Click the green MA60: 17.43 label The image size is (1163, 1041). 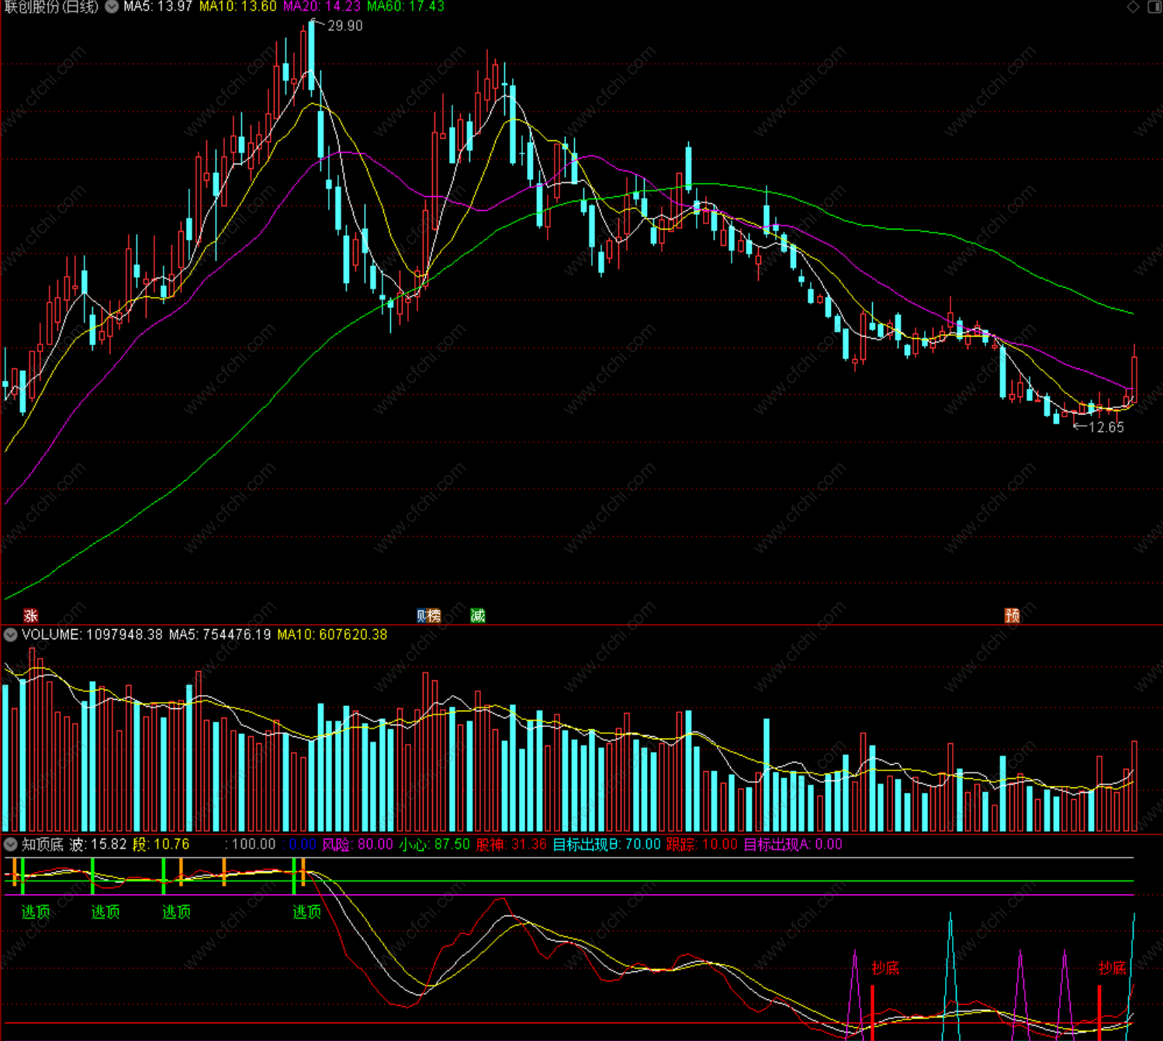tap(406, 6)
